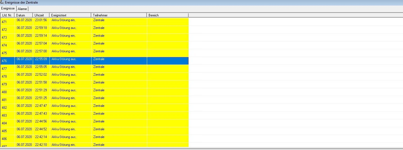Sort by Lfd. Nr. column header

click(x=7, y=15)
